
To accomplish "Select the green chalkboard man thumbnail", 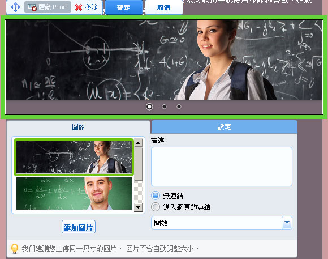I will point(74,194).
